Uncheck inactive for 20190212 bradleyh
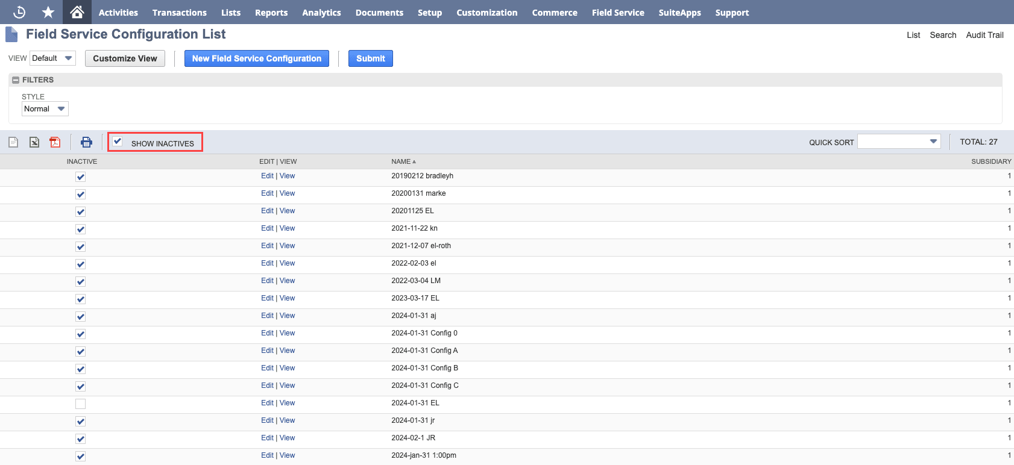 [80, 176]
